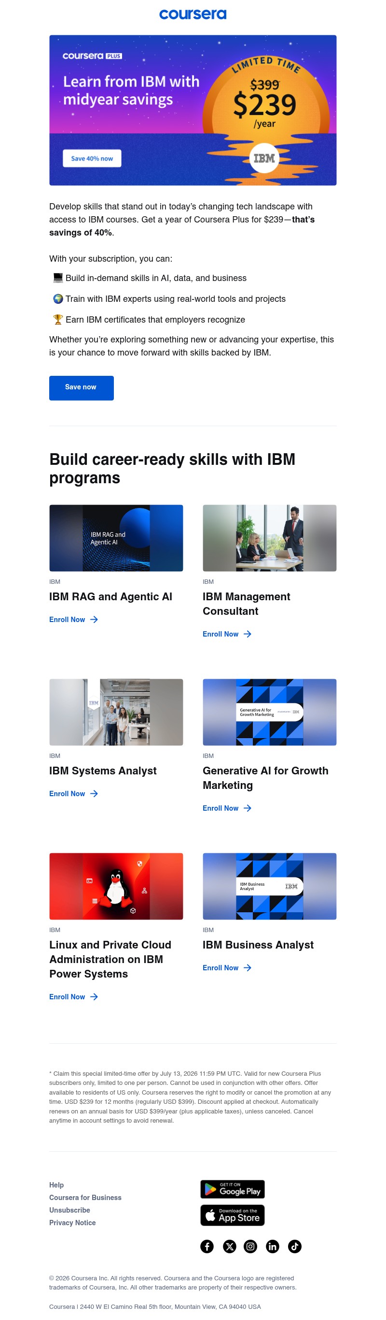
Task: Click Enroll Now under IBM Systems Analyst
Action: point(67,794)
